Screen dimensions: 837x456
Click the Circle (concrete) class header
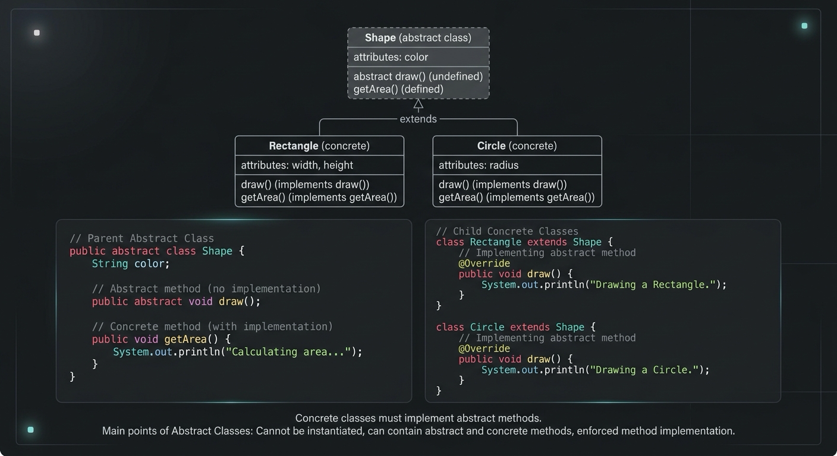[517, 145]
